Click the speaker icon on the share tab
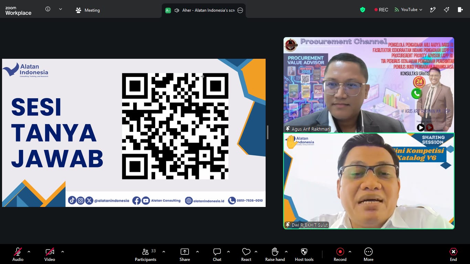This screenshot has width=470, height=264. [177, 10]
